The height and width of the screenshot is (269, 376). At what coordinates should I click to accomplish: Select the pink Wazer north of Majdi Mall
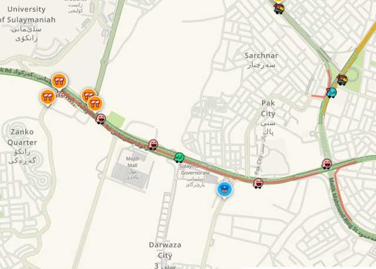coord(153,144)
